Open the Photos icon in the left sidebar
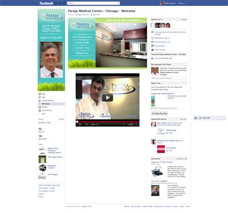 pos(40,107)
